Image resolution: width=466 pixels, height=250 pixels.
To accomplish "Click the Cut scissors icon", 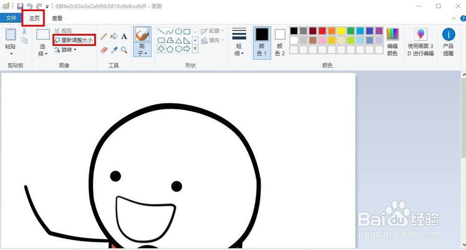I will 24,31.
